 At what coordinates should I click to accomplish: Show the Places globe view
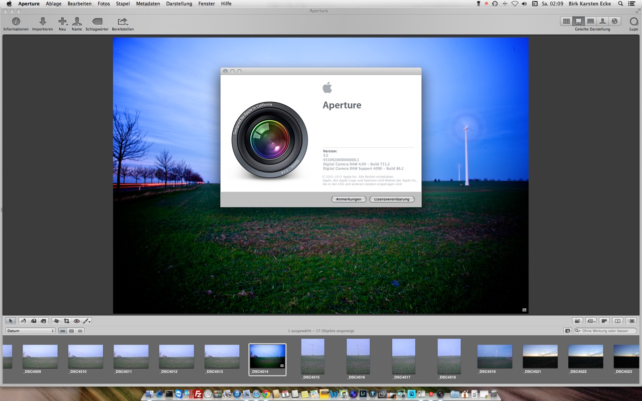(614, 21)
